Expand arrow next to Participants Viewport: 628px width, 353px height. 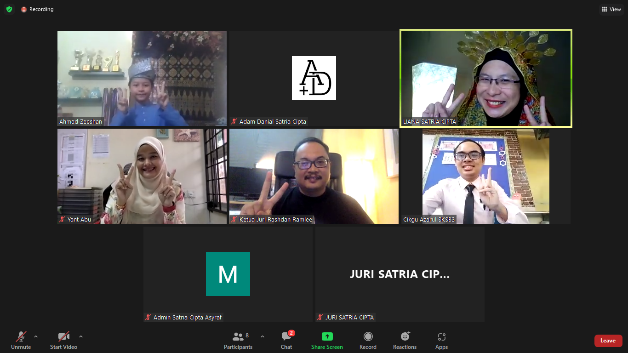[x=263, y=336]
